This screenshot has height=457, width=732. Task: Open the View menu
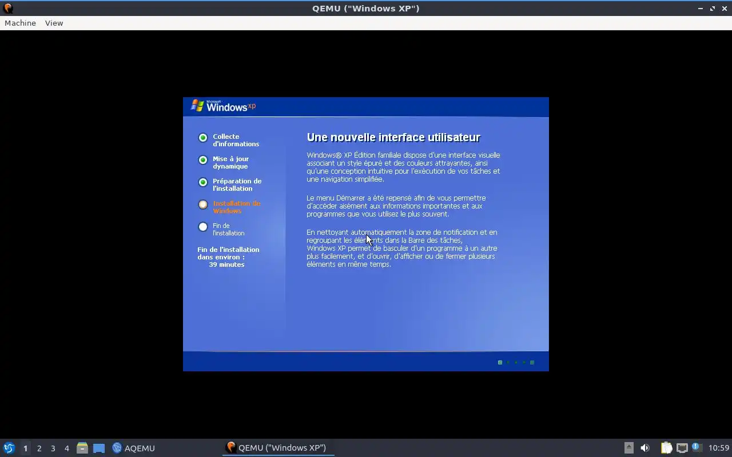(x=54, y=23)
